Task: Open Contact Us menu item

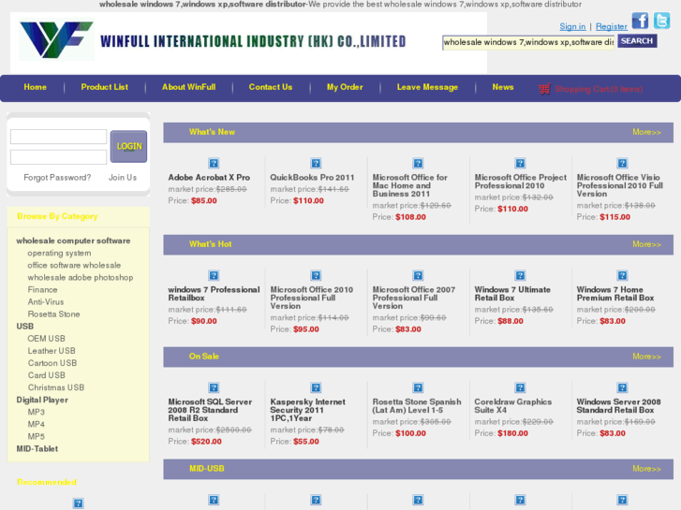Action: coord(271,87)
